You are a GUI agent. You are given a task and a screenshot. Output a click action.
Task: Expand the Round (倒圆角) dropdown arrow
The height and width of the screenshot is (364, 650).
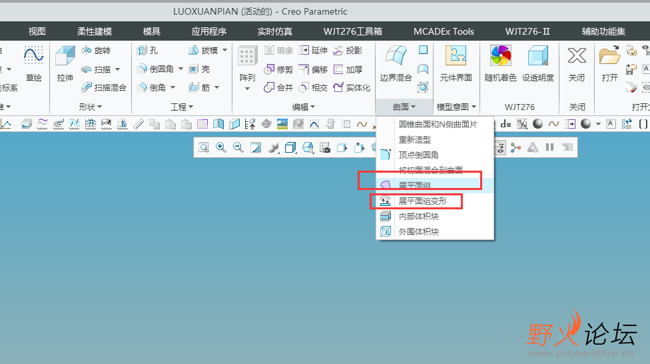[x=180, y=69]
